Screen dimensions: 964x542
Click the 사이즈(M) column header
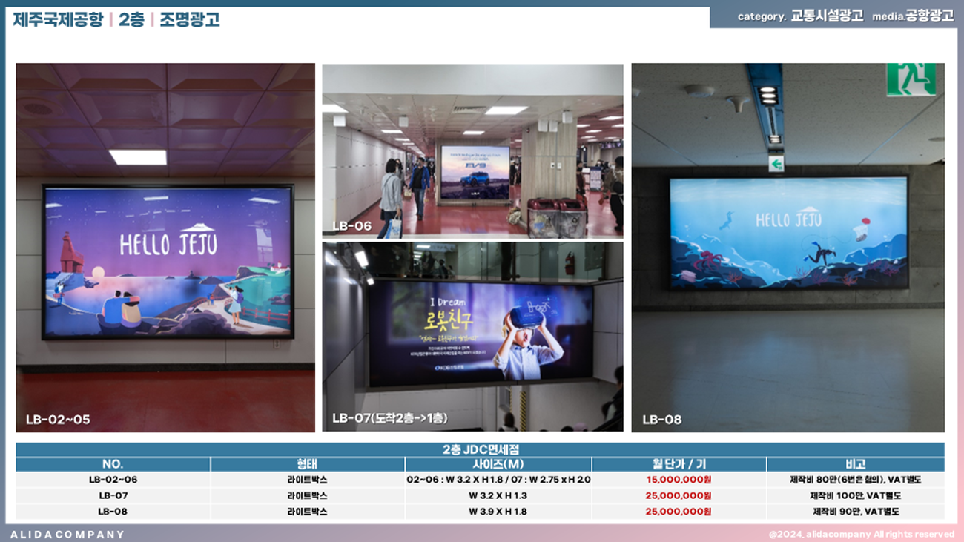pyautogui.click(x=498, y=464)
